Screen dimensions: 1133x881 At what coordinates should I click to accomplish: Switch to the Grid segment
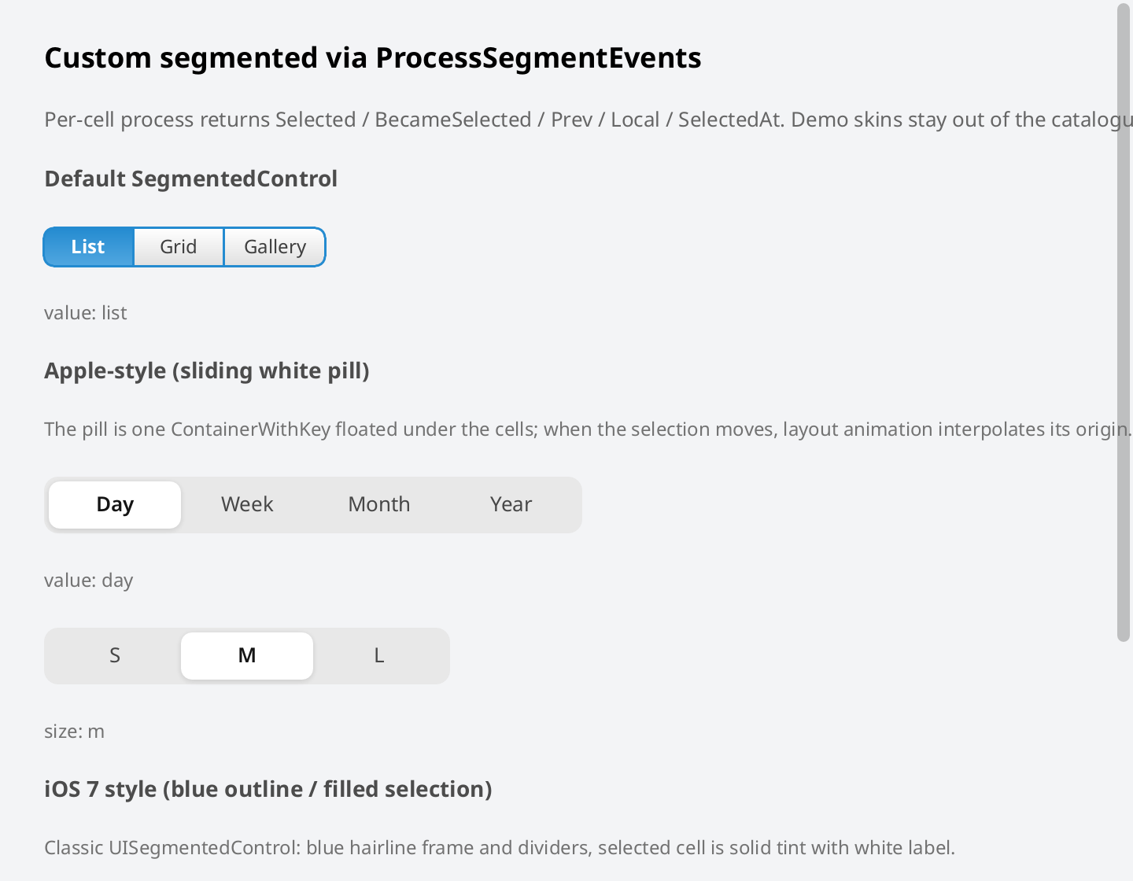point(179,247)
